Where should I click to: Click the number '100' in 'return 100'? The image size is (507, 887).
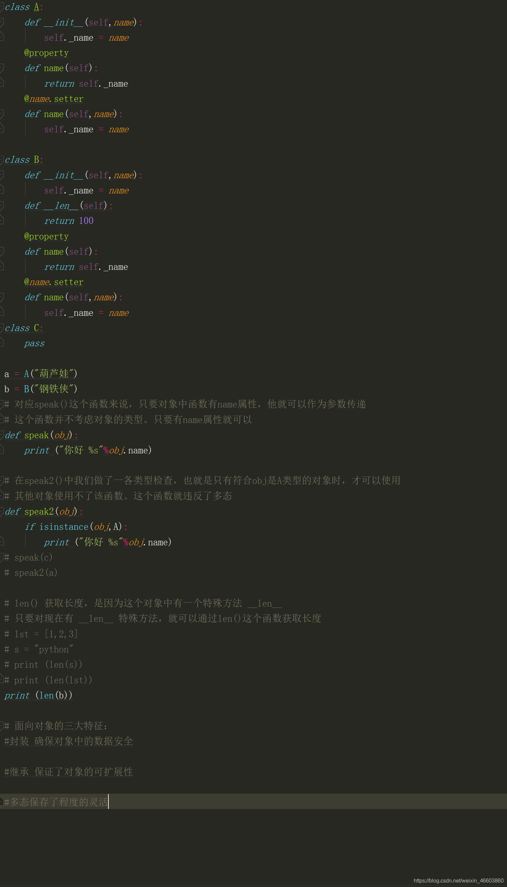coord(86,221)
